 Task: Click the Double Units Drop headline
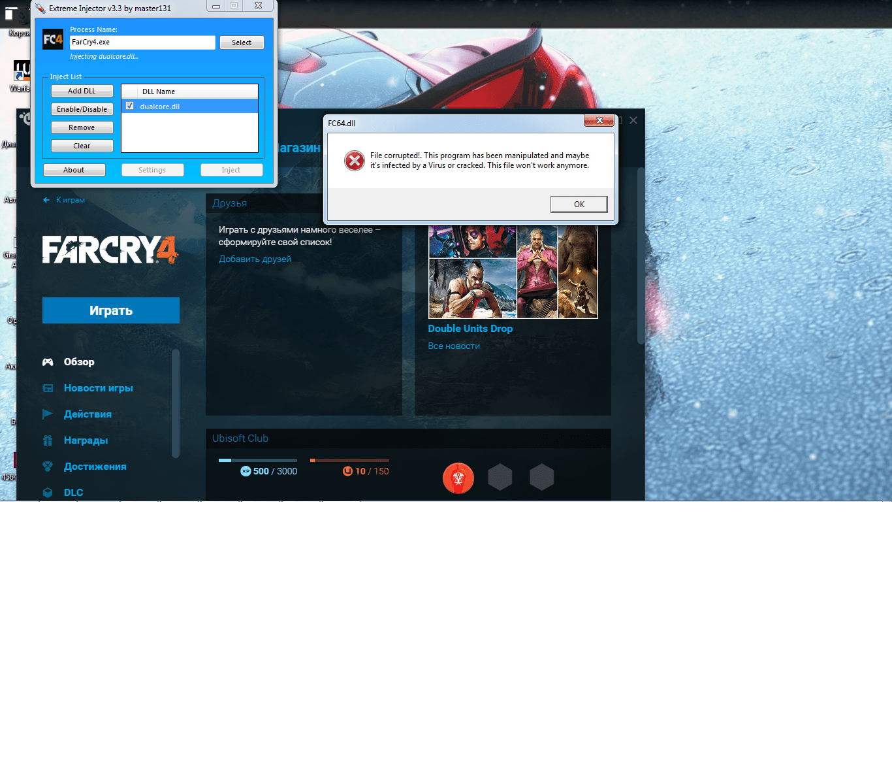tap(470, 329)
